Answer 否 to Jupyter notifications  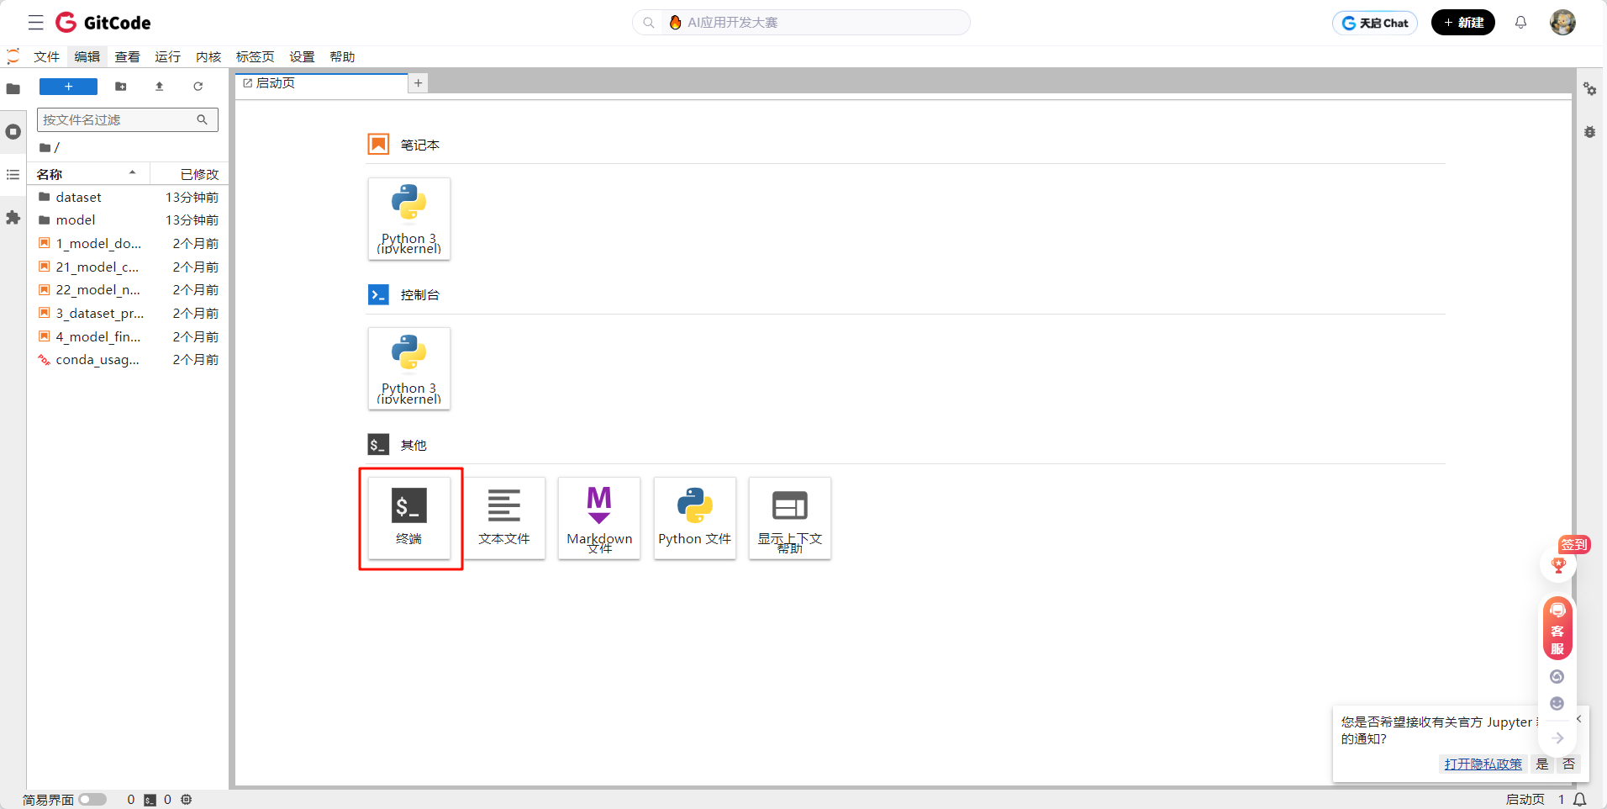tap(1568, 764)
